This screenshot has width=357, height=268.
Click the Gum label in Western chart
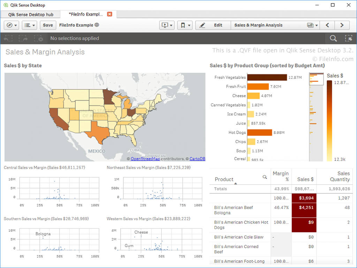pyautogui.click(x=129, y=246)
